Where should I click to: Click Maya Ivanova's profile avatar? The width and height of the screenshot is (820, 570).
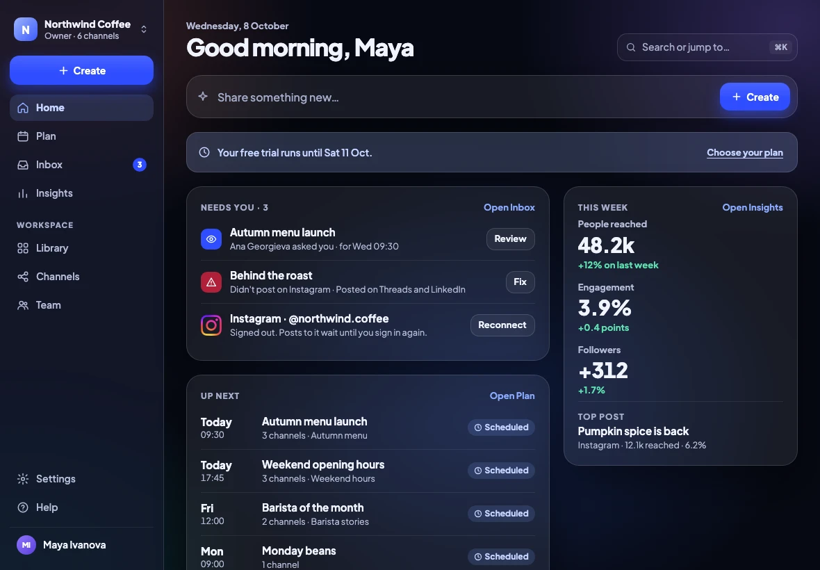pos(26,545)
